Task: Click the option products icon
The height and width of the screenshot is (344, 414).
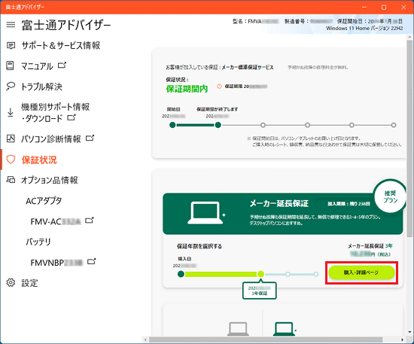Action: click(x=11, y=180)
